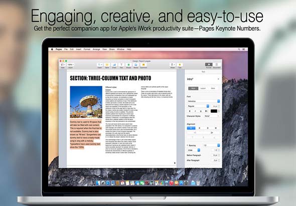The image size is (296, 206).
Task: Insert a shape with the green Shape icon
Action: click(128, 65)
